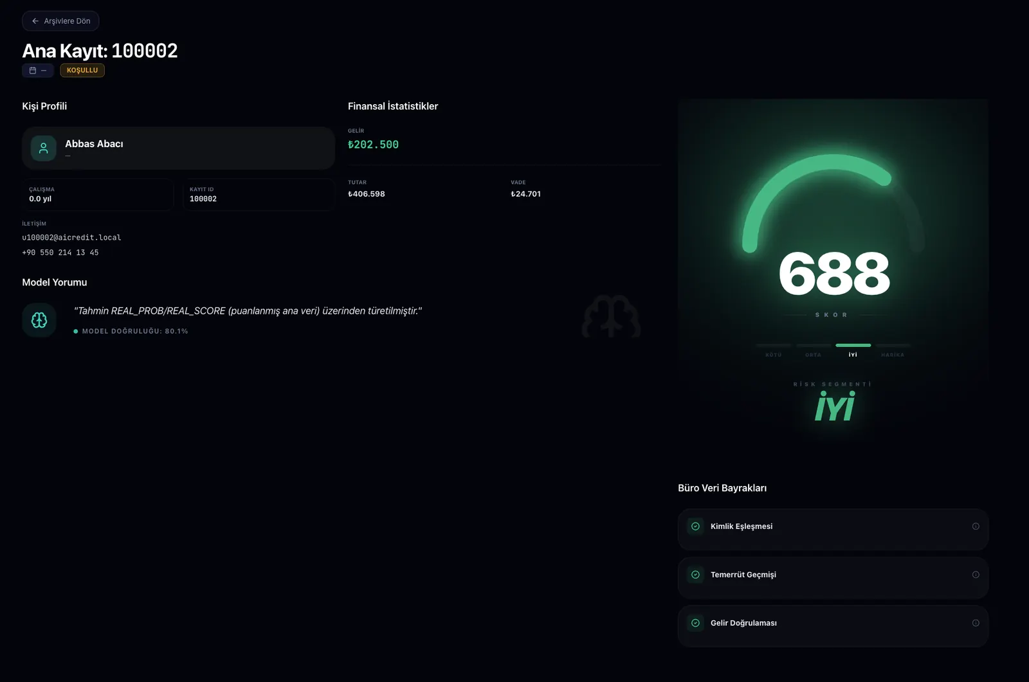The image size is (1029, 682).
Task: Click the Kimlik Eşleşmesi check icon
Action: 695,526
